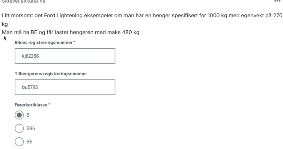Image resolution: width=283 pixels, height=149 pixels.
Task: Focus the Bilens registreringsnummer input field
Action: pyautogui.click(x=65, y=56)
